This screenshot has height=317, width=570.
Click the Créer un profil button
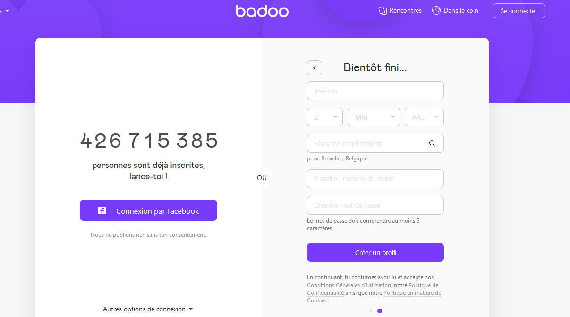[x=375, y=252]
